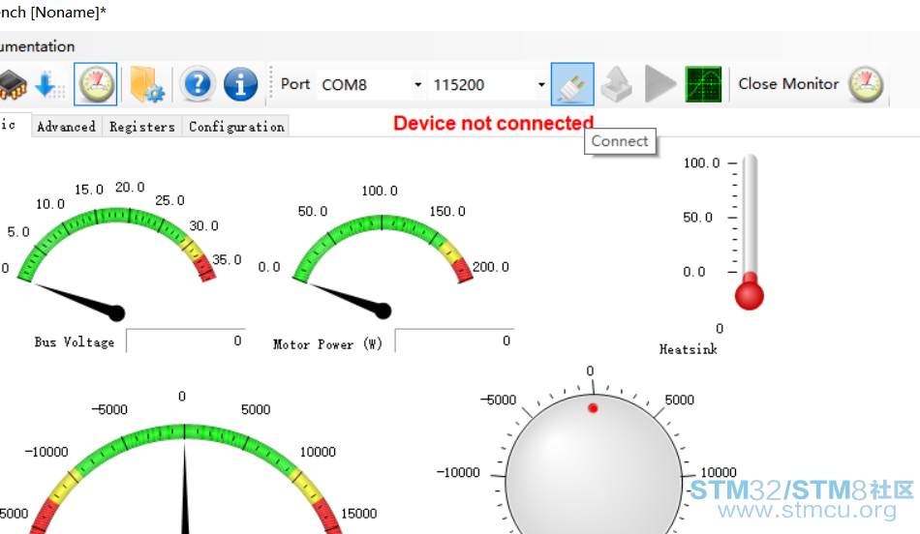This screenshot has height=534, width=920.
Task: Click the speed knob red dot indicator
Action: [593, 408]
